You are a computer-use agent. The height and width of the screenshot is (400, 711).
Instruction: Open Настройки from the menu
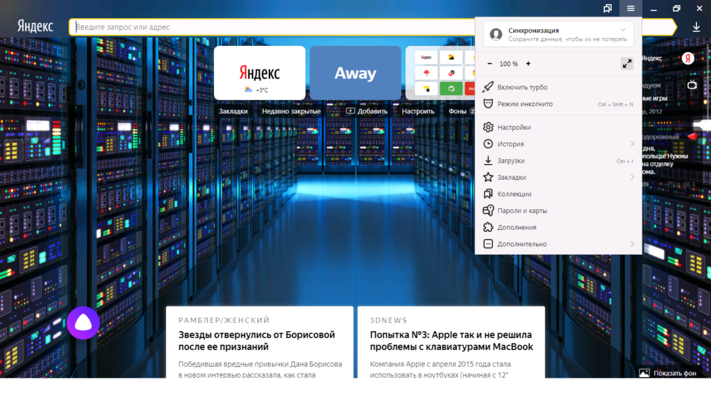tap(558, 128)
